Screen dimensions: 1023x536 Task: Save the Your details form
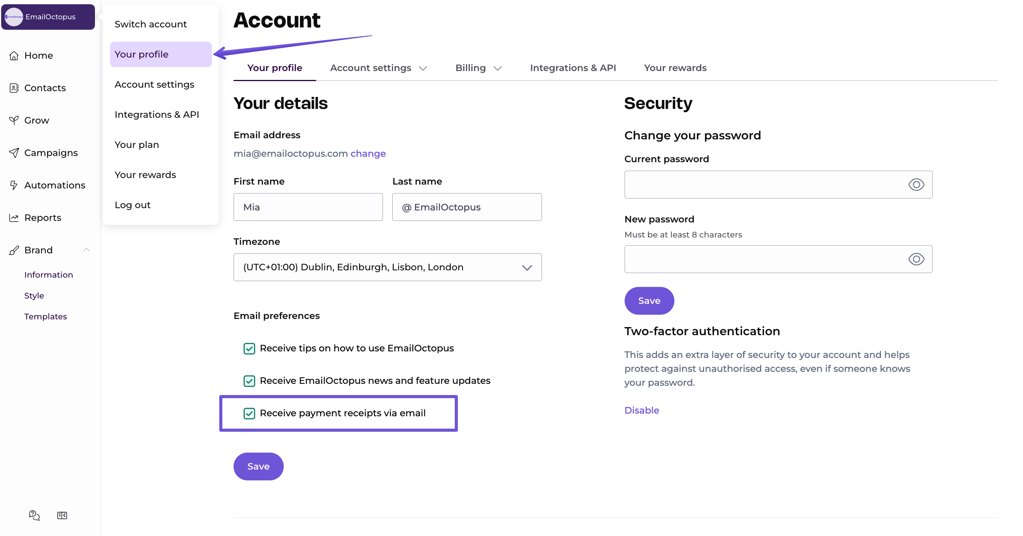(258, 466)
